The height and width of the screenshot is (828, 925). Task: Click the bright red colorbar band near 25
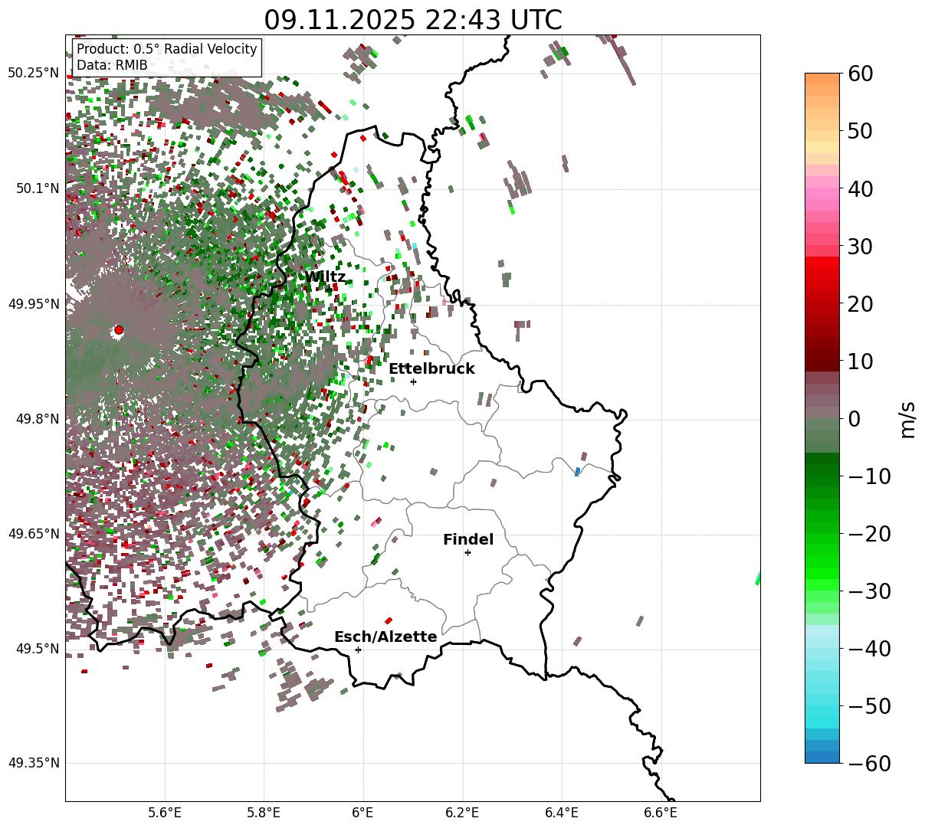822,275
